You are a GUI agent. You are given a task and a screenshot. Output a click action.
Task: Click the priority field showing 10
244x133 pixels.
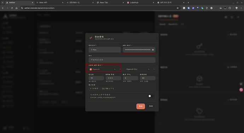[96, 78]
